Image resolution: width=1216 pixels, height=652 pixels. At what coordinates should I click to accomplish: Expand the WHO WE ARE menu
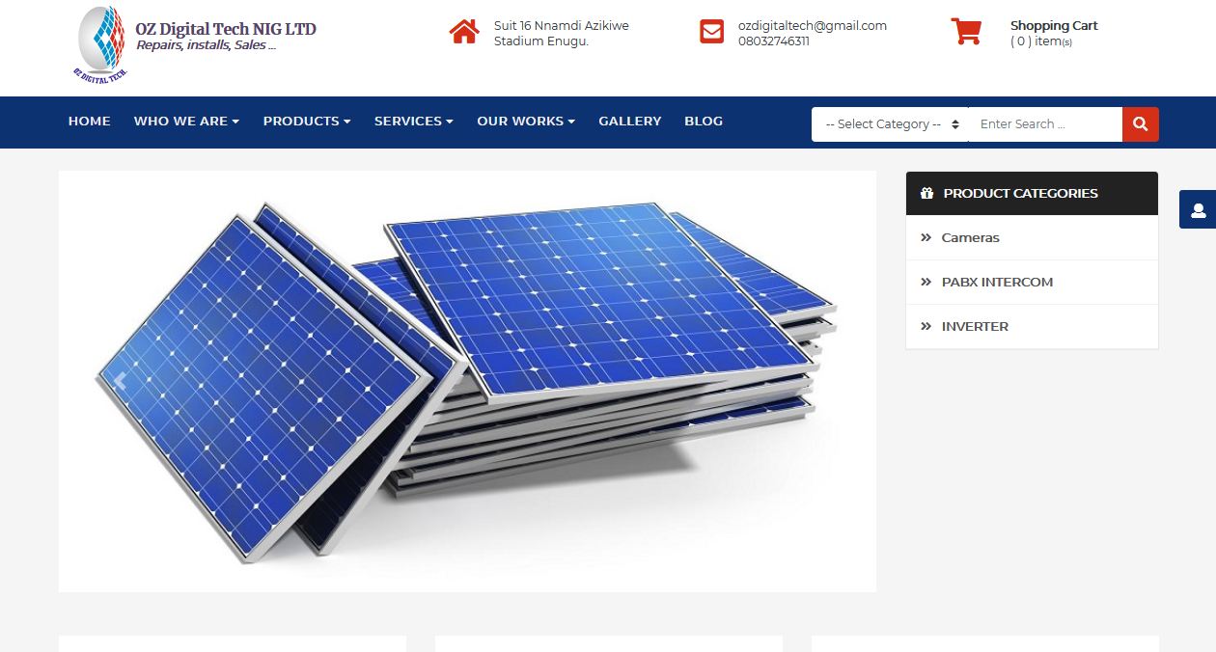(x=186, y=122)
